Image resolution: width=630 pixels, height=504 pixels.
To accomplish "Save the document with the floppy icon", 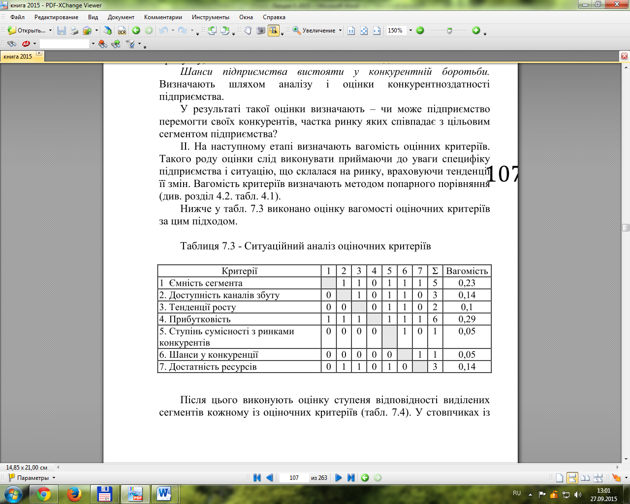I will click(x=62, y=31).
